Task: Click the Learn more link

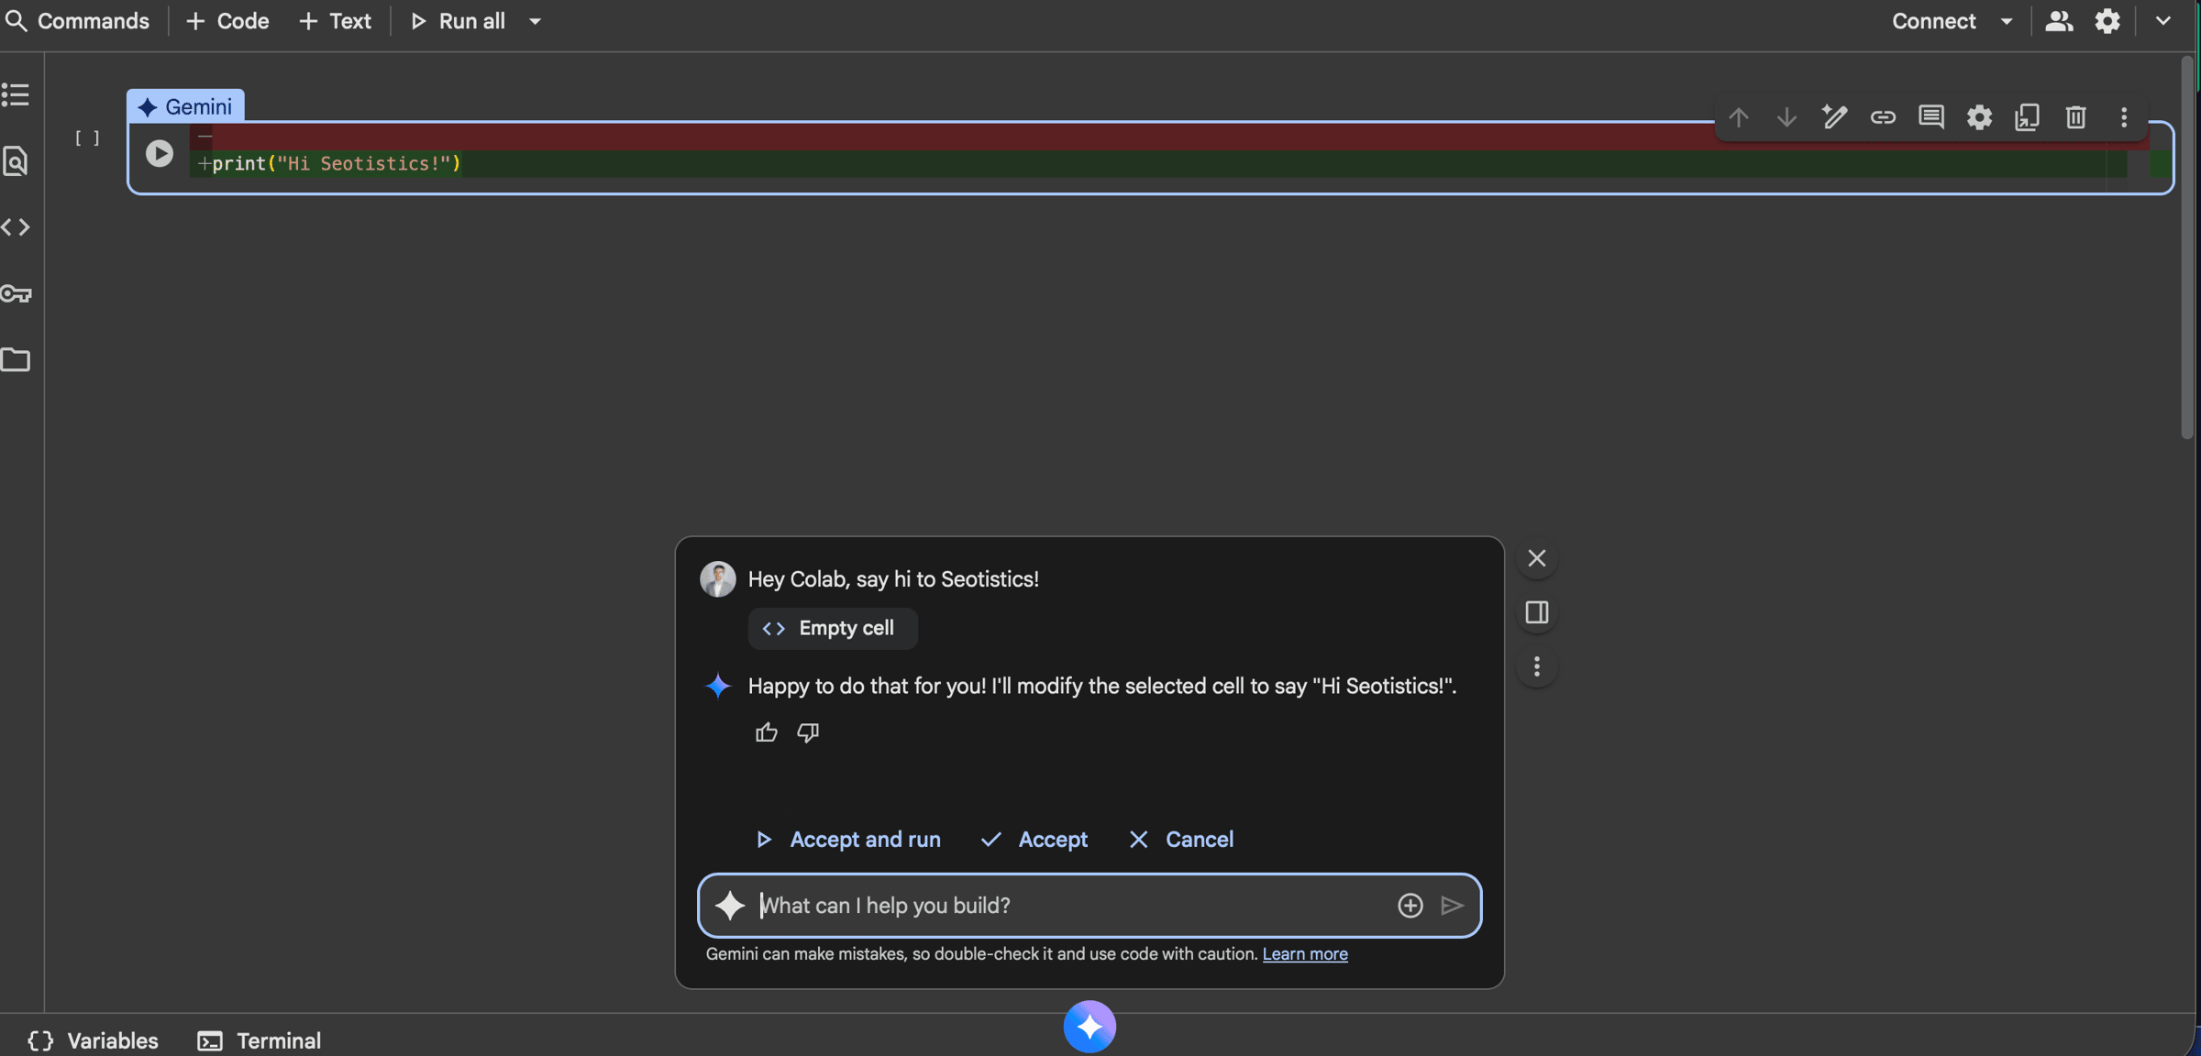Action: 1304,953
